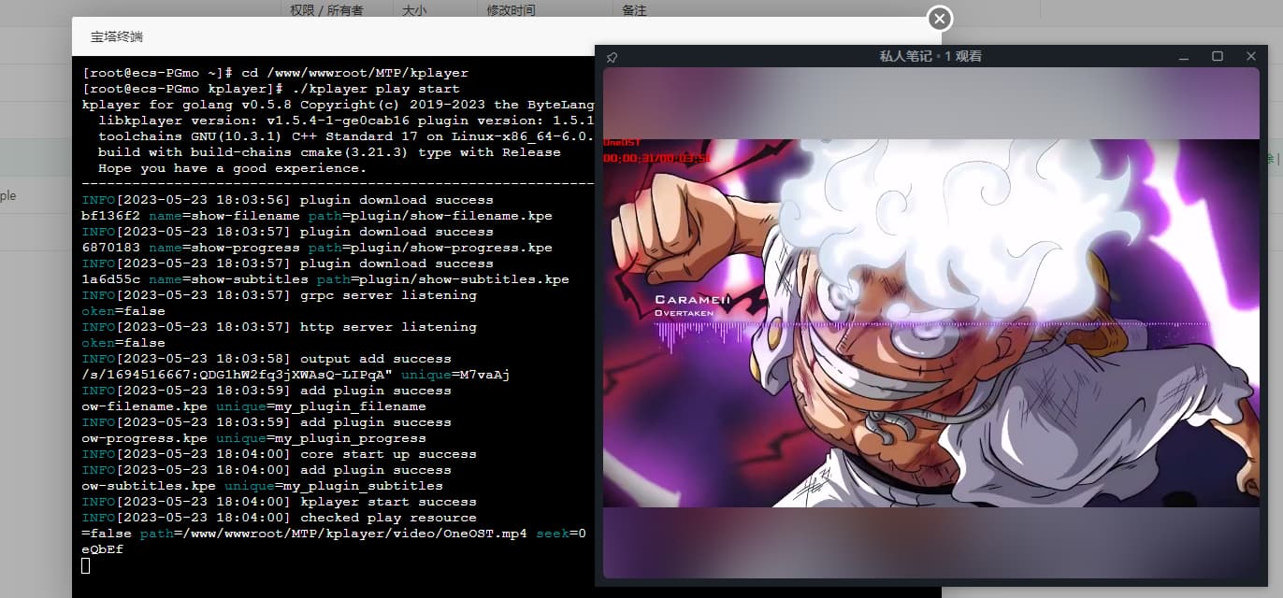Click the red playback timestamp overlay
Screen dimensions: 1283x598
pos(656,158)
